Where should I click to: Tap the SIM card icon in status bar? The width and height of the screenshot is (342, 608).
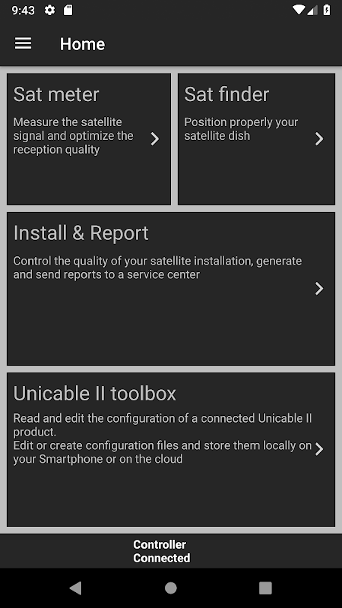coord(68,10)
